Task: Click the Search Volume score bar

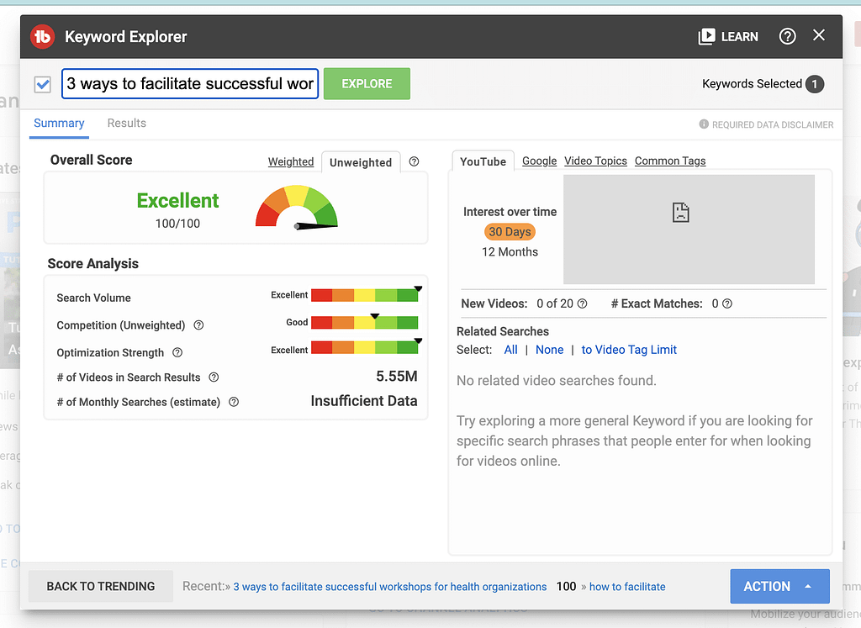Action: pos(364,296)
